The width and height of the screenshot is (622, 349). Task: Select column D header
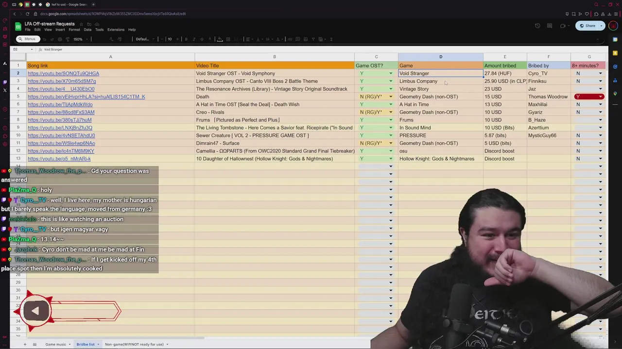441,57
